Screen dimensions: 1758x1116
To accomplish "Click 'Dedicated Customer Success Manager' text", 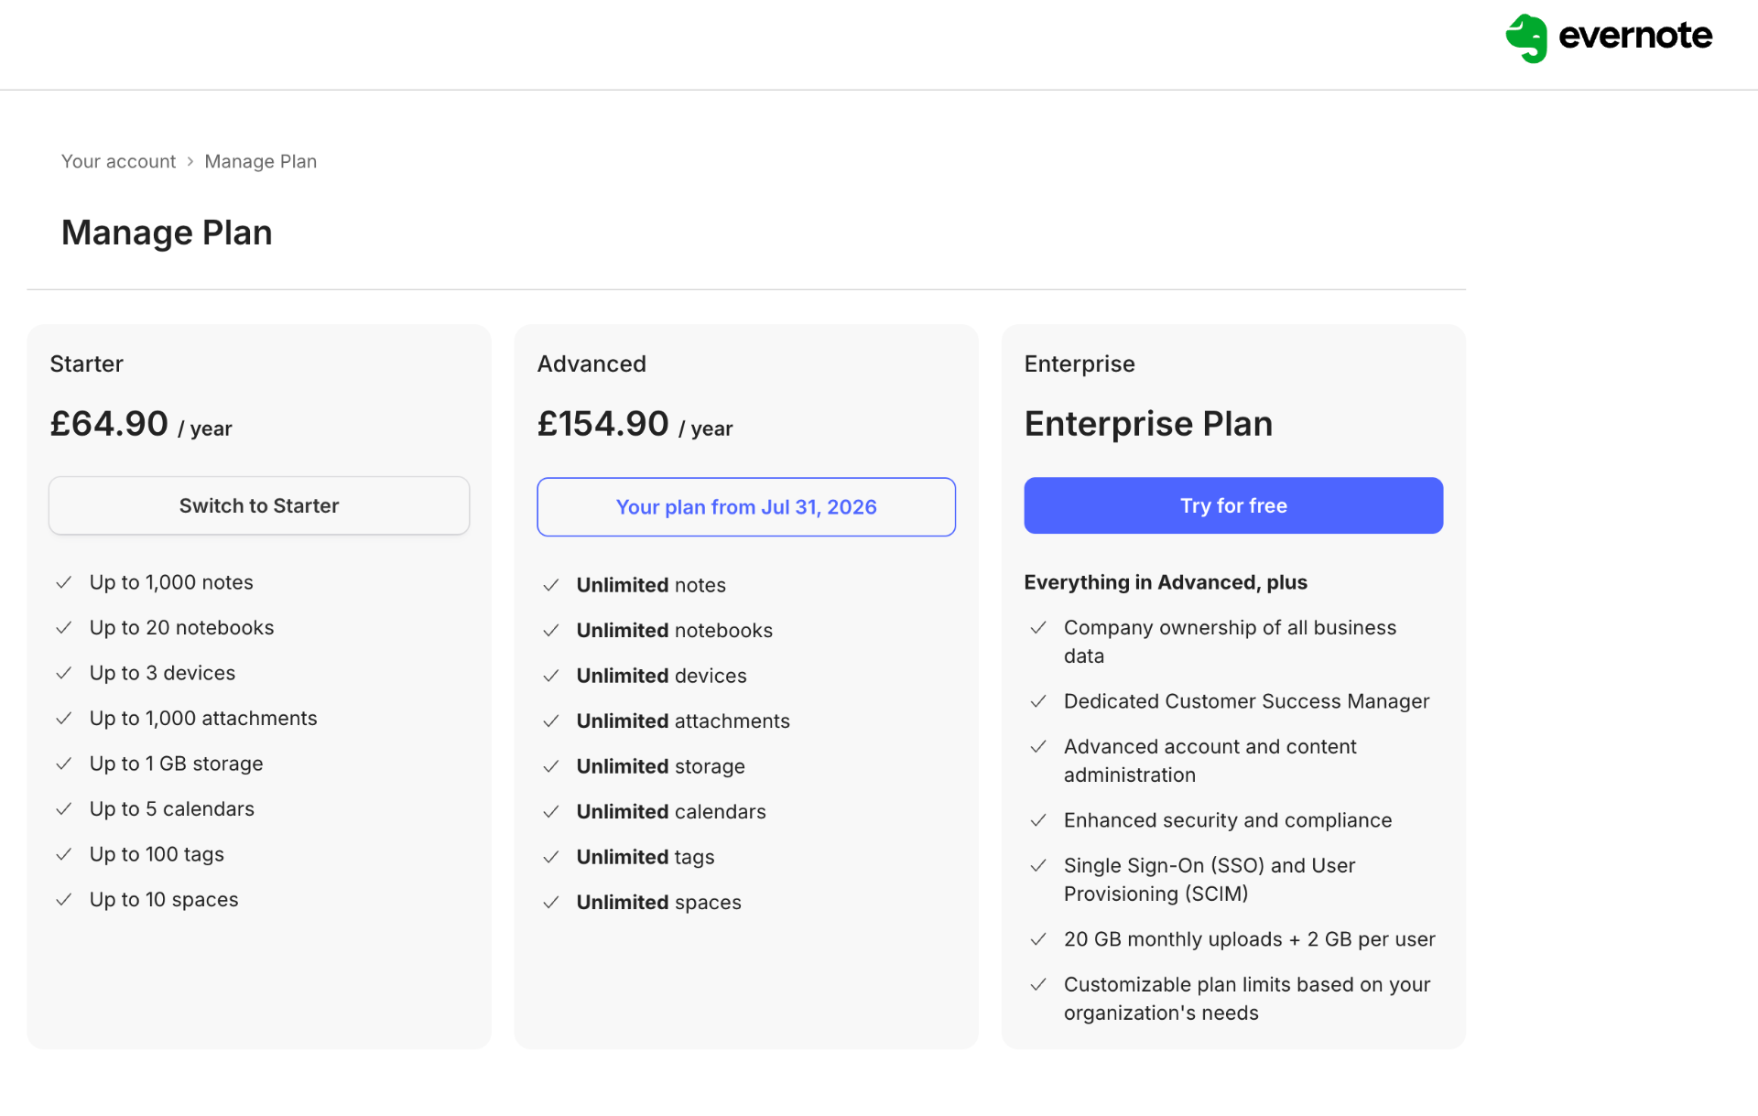I will coord(1246,701).
